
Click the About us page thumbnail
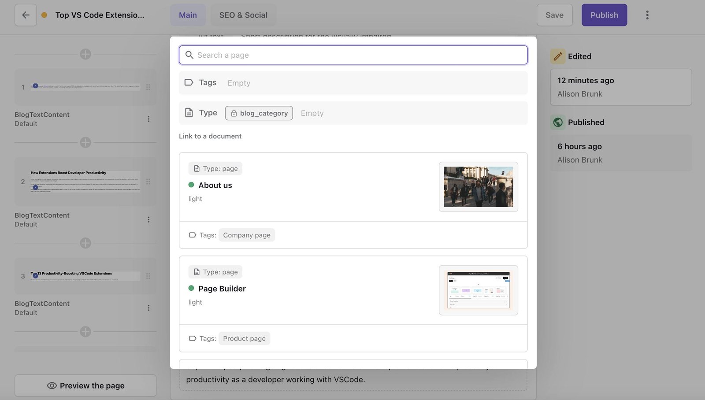coord(478,186)
